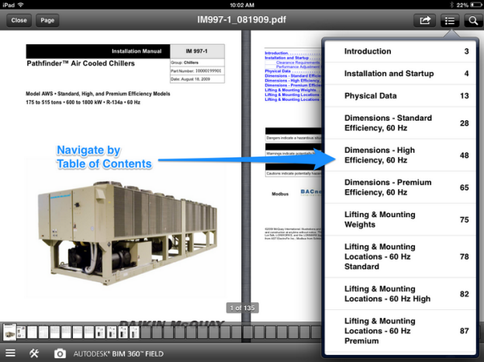The width and height of the screenshot is (484, 362).
Task: Tap the chiller photo on cover page
Action: pos(127,232)
